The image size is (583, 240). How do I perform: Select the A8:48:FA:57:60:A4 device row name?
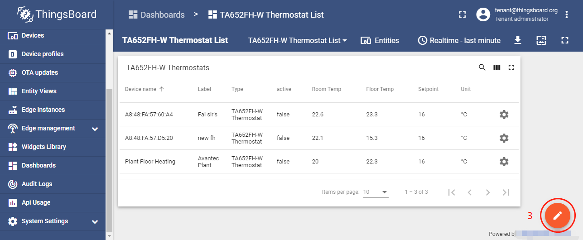tap(149, 115)
